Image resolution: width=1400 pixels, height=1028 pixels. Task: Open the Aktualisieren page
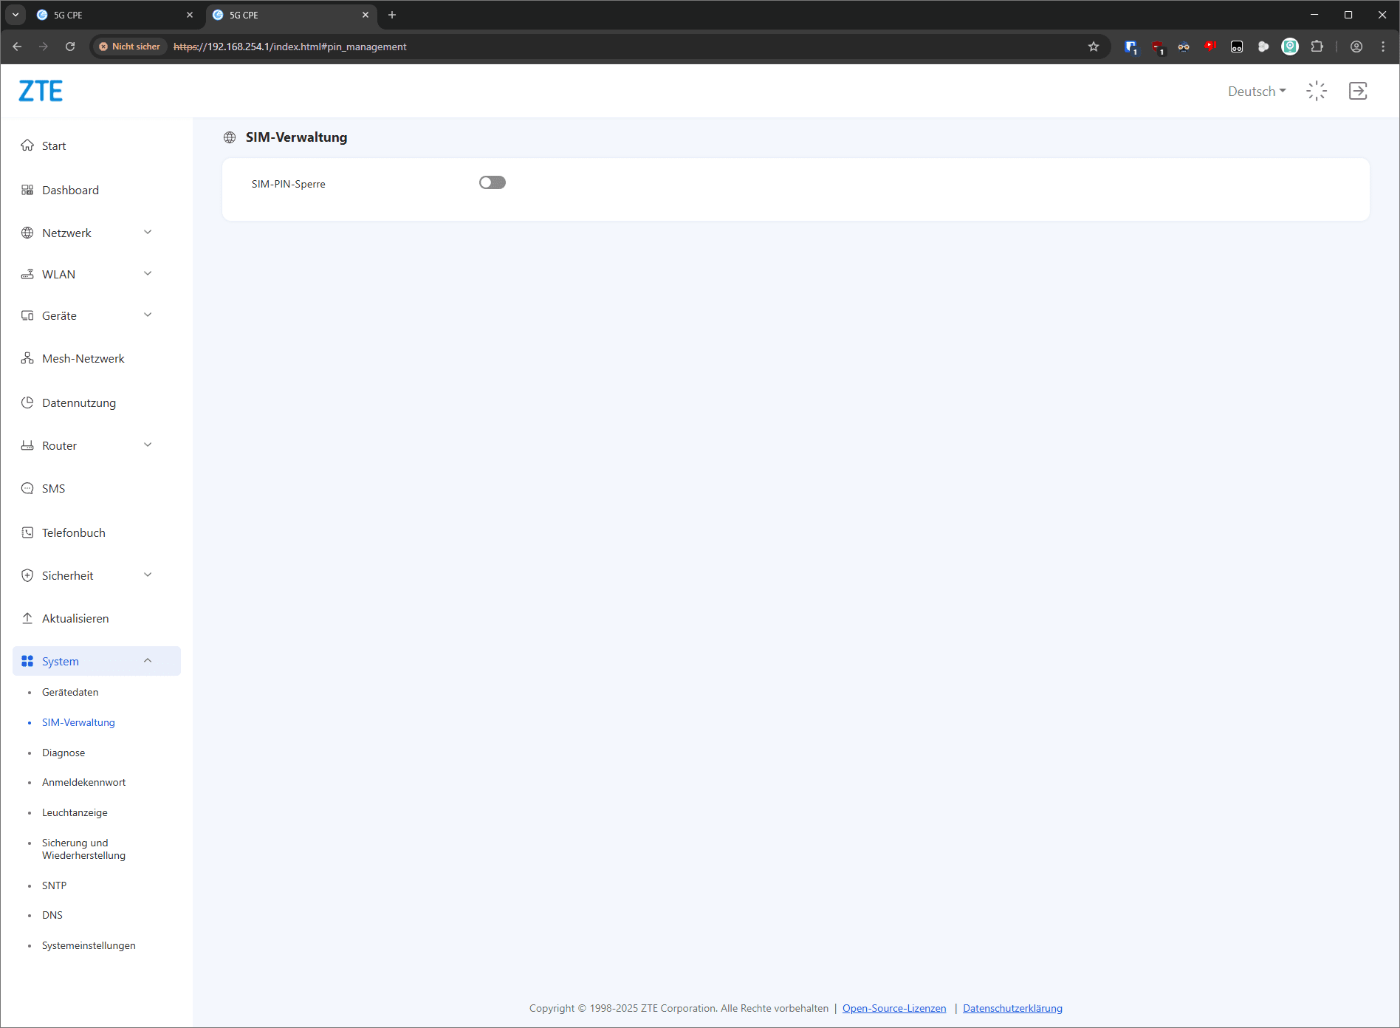click(75, 618)
